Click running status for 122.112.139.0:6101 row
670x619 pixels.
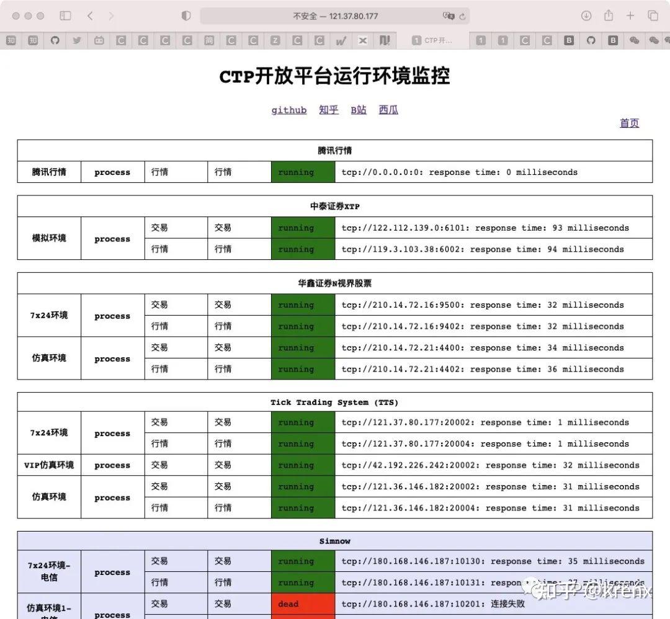[x=303, y=228]
